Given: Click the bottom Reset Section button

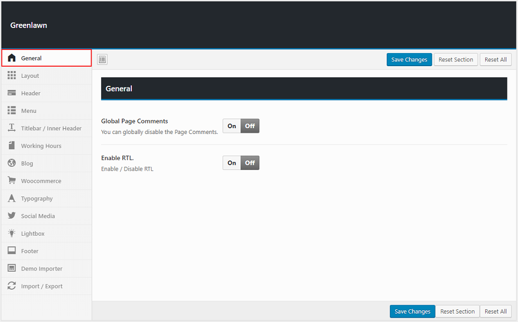Looking at the screenshot, I should (x=457, y=311).
